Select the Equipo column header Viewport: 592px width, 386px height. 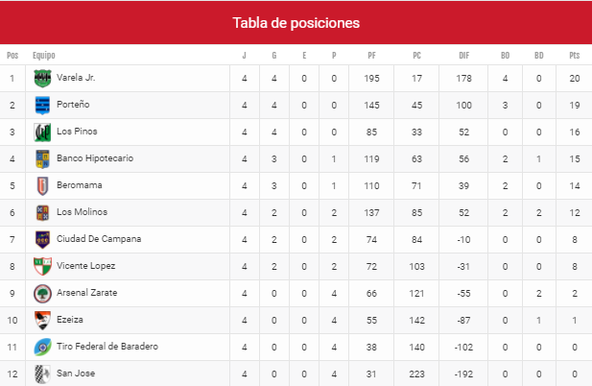click(44, 56)
